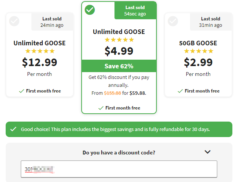Collapse the discount code section chevron
Viewport: 249px width, 182px height.
click(x=207, y=152)
